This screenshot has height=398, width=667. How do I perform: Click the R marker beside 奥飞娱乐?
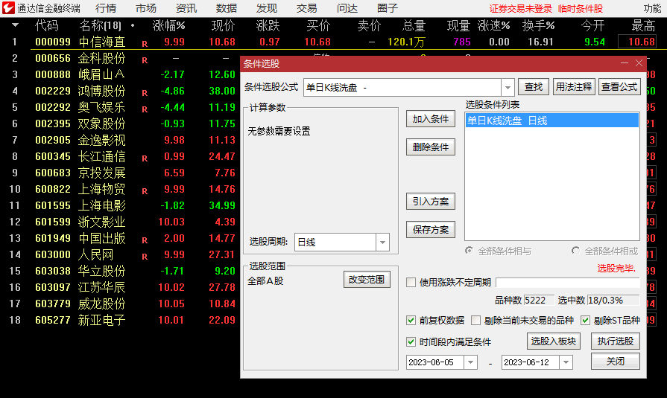[145, 109]
